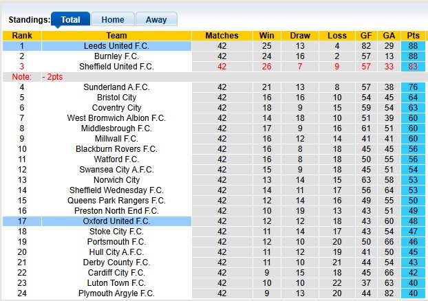The image size is (428, 301).
Task: Select West Bromwich Albion F.C.
Action: tap(116, 118)
